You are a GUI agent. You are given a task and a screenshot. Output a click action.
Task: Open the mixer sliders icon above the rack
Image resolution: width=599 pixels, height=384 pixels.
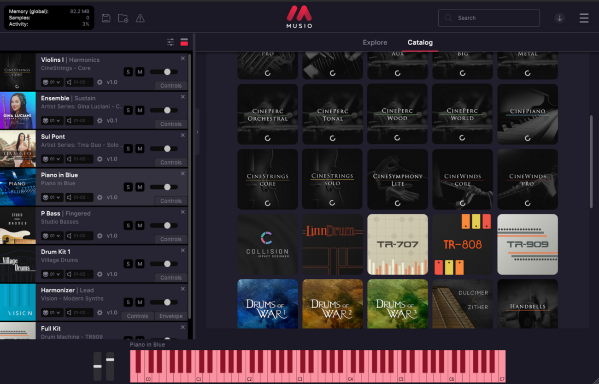[170, 42]
